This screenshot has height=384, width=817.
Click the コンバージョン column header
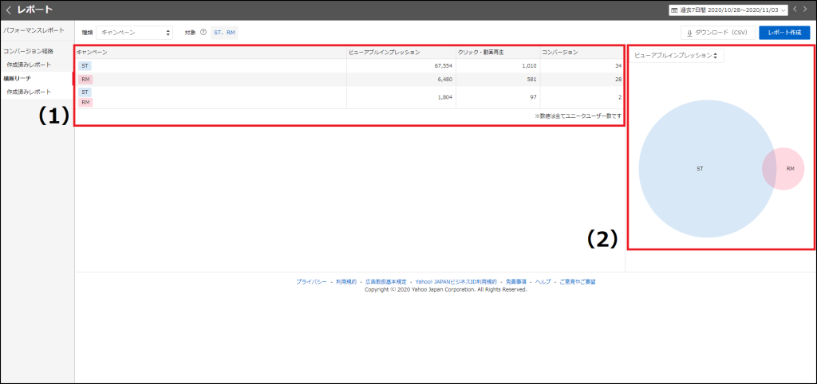pyautogui.click(x=560, y=53)
